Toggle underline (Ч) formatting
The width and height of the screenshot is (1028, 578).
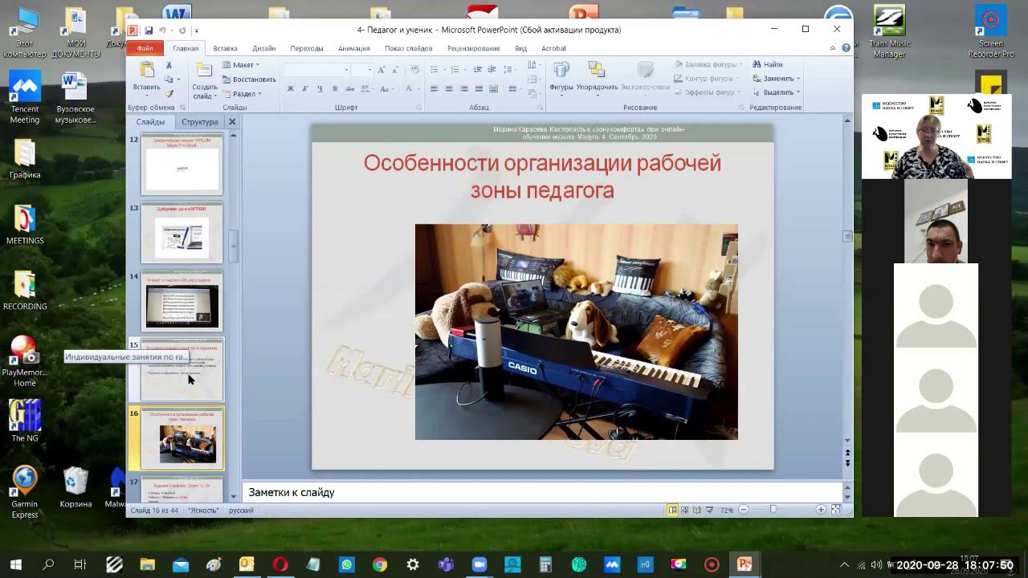(320, 88)
